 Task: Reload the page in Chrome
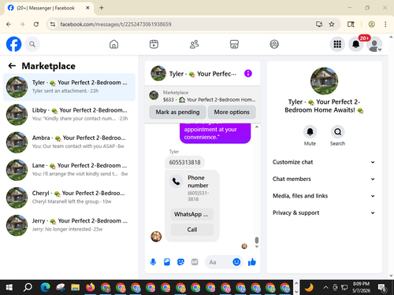(36, 24)
